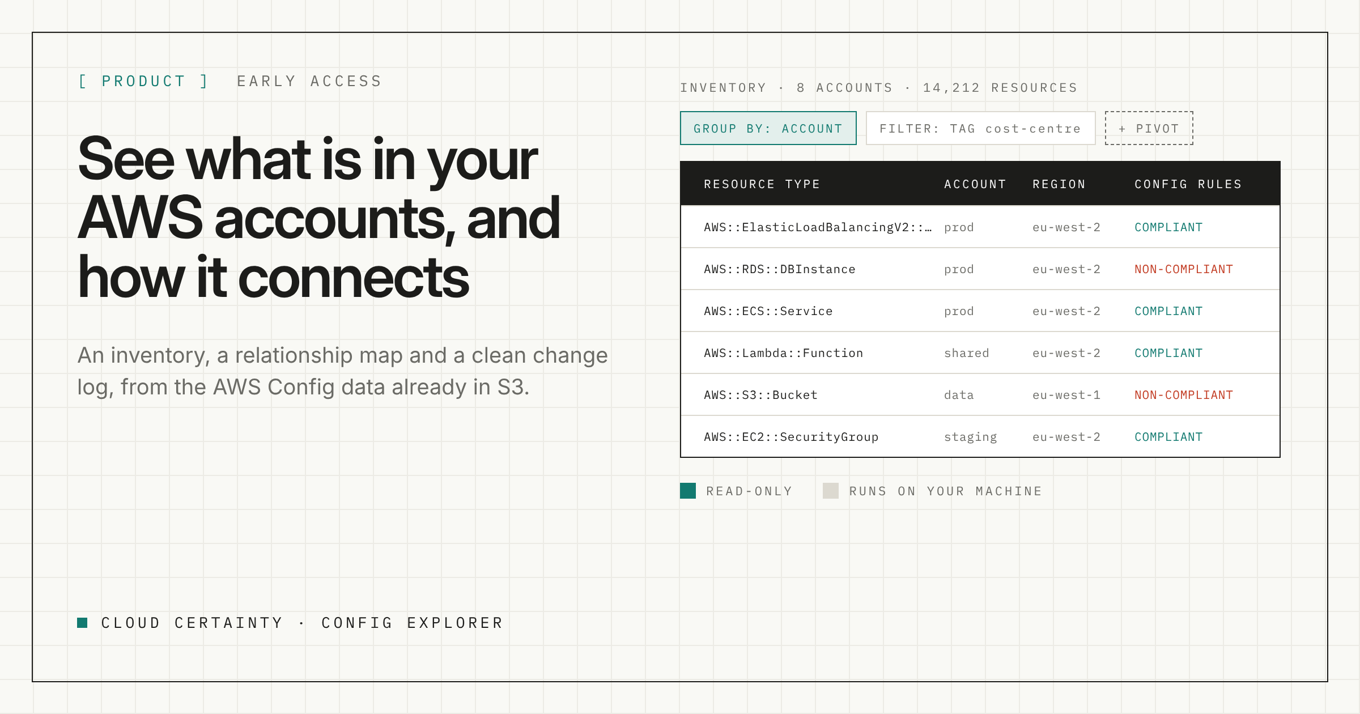Click the eu-west-1 region cell

[1066, 395]
